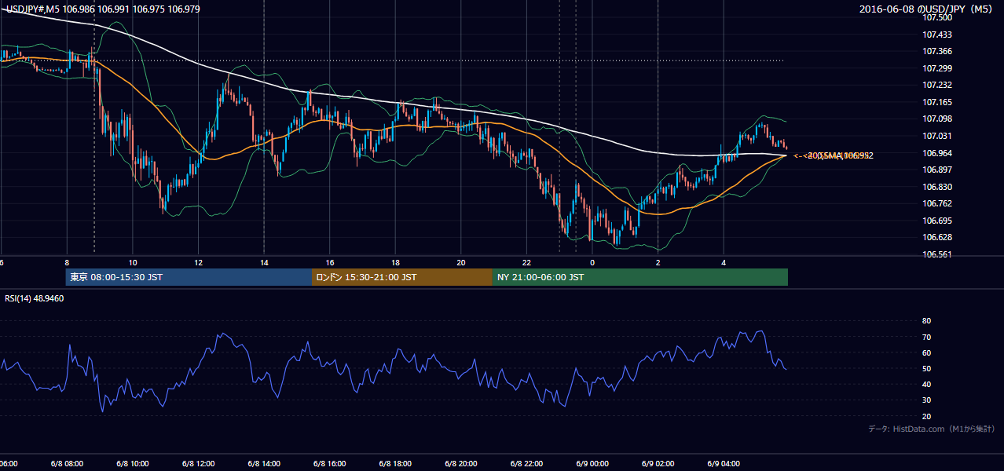Screen dimensions: 1004x471
Task: Click price axis label 107.433
Action: pos(938,35)
